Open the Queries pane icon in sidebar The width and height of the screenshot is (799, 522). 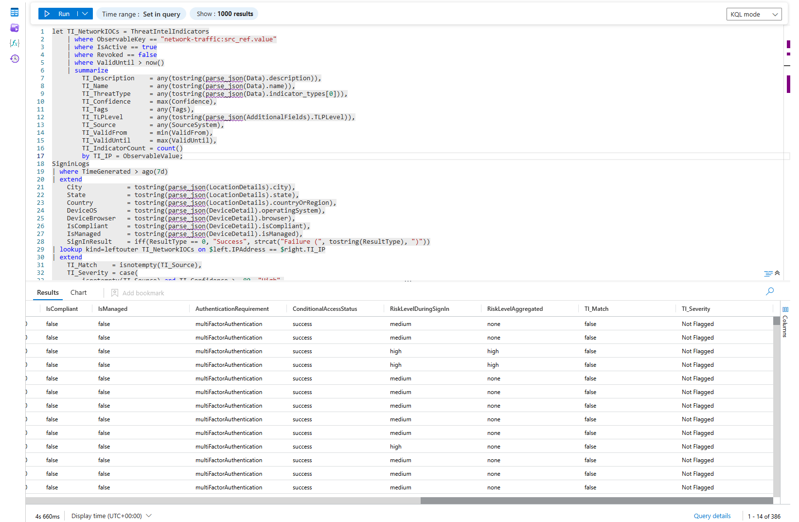tap(15, 28)
